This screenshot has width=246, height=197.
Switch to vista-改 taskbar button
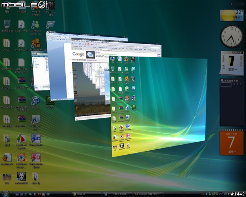[x=87, y=194]
